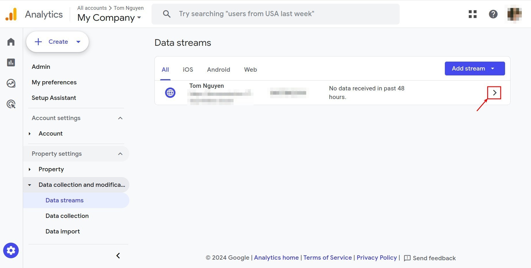531x268 pixels.
Task: Open Tom Nguyen stream details arrow
Action: click(494, 93)
